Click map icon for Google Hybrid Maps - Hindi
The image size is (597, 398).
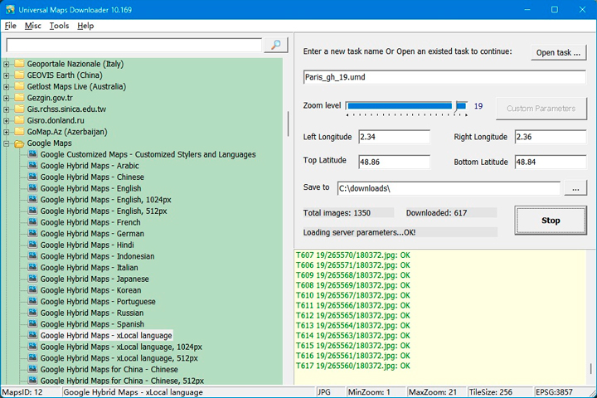[32, 245]
